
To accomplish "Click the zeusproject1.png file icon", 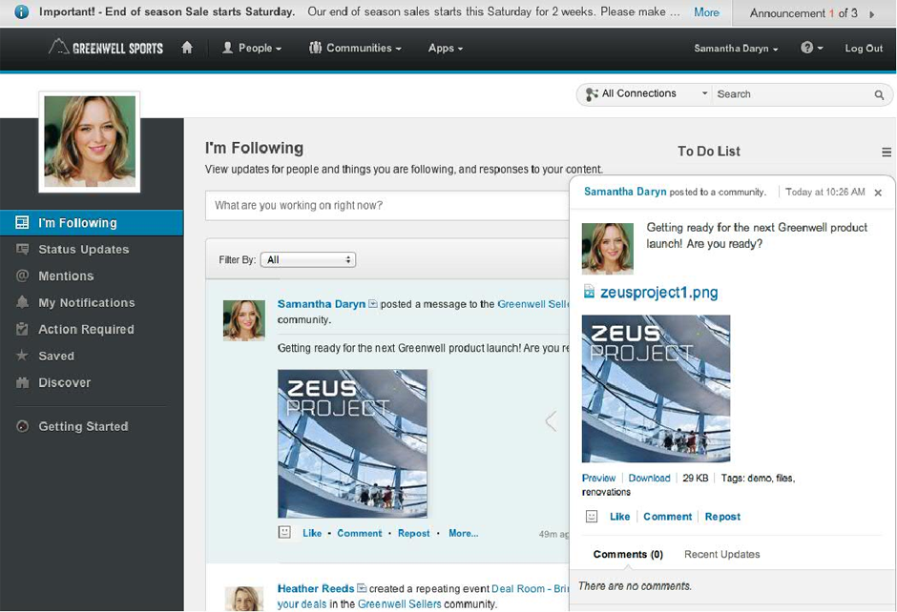I will (589, 293).
